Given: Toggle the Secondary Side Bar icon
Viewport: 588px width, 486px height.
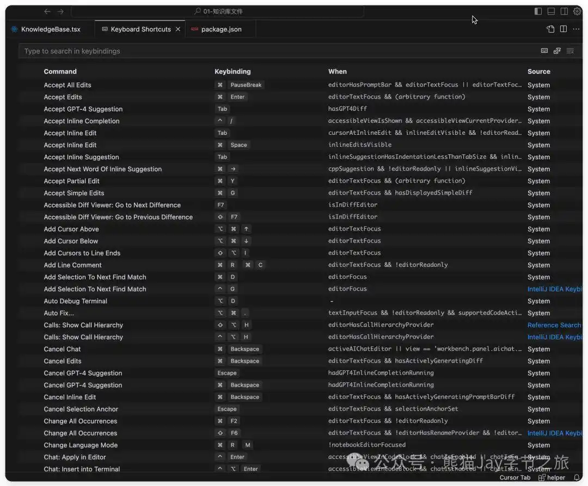Looking at the screenshot, I should pyautogui.click(x=563, y=11).
